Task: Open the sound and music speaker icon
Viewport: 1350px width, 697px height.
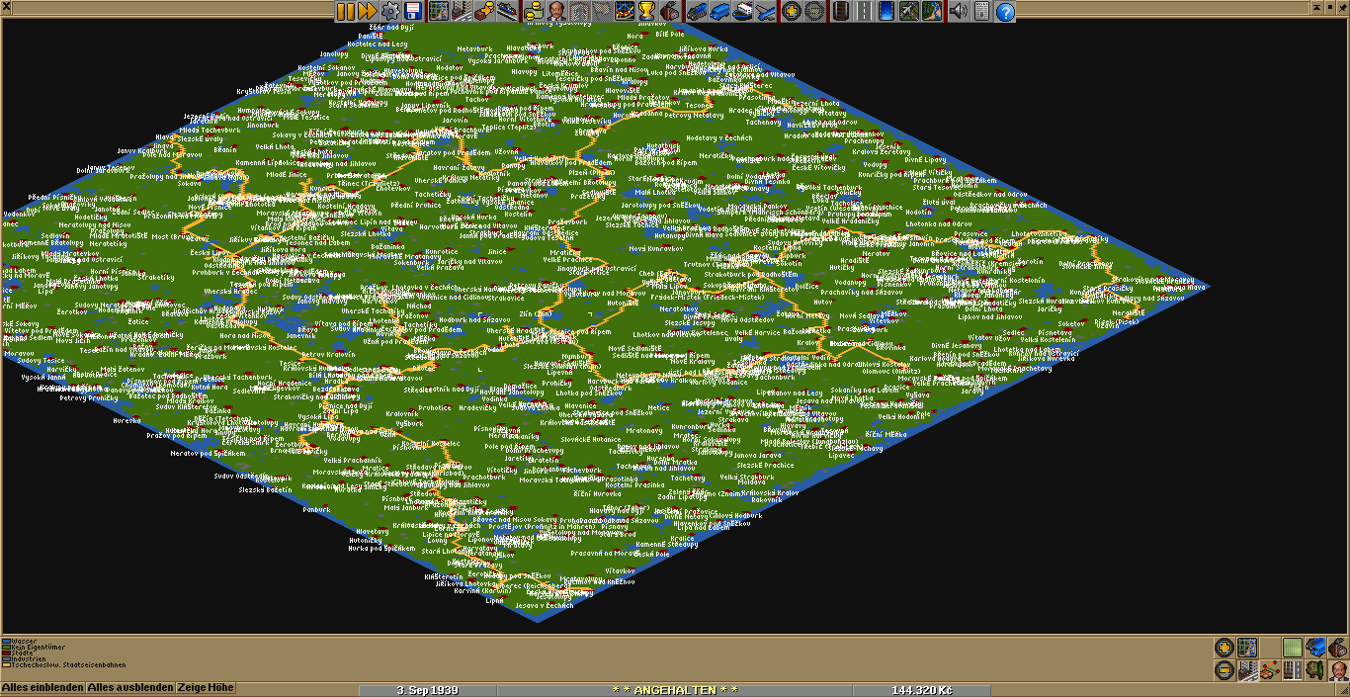Action: click(958, 11)
